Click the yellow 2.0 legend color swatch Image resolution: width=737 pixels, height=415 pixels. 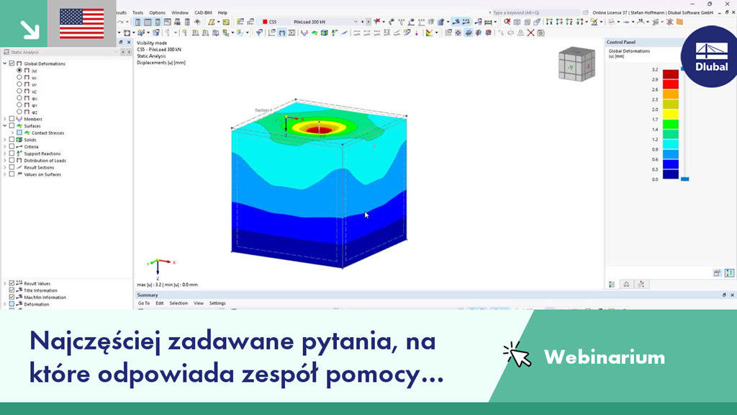[x=671, y=115]
